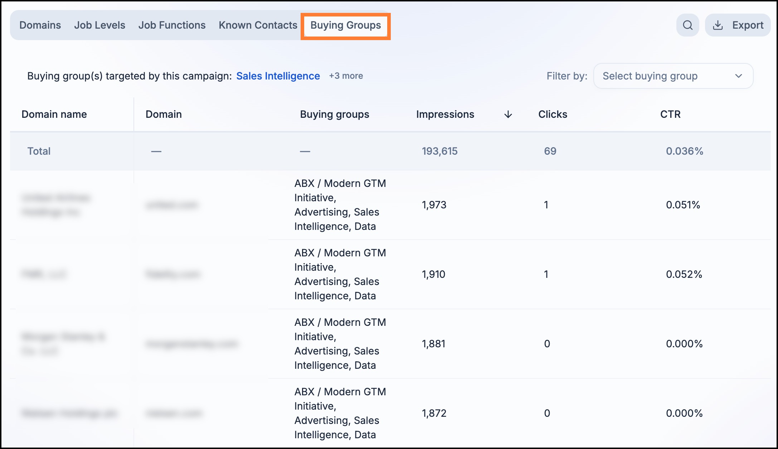Click impressions value 1,881
778x449 pixels.
click(433, 344)
